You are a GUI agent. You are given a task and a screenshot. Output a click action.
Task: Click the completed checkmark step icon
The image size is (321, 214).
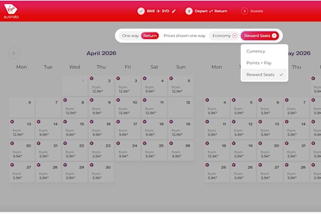point(141,11)
